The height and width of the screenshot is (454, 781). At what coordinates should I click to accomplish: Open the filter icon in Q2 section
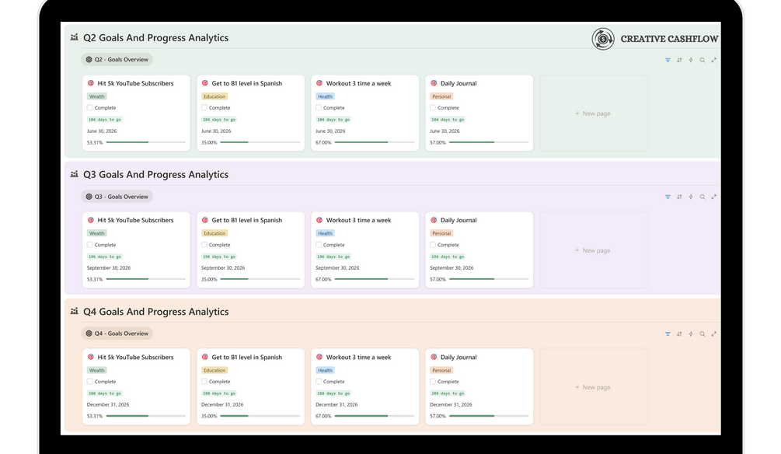[x=668, y=61]
